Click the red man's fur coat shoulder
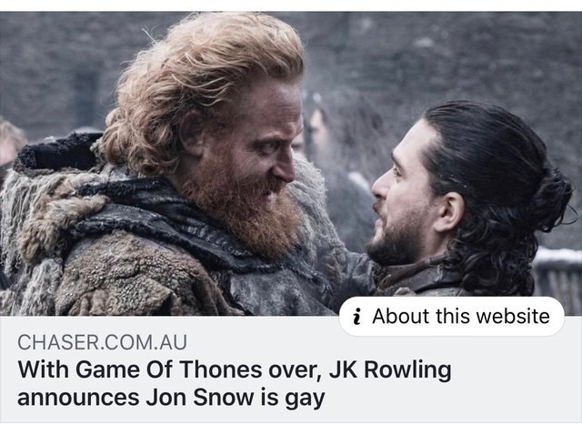 [x=111, y=268]
